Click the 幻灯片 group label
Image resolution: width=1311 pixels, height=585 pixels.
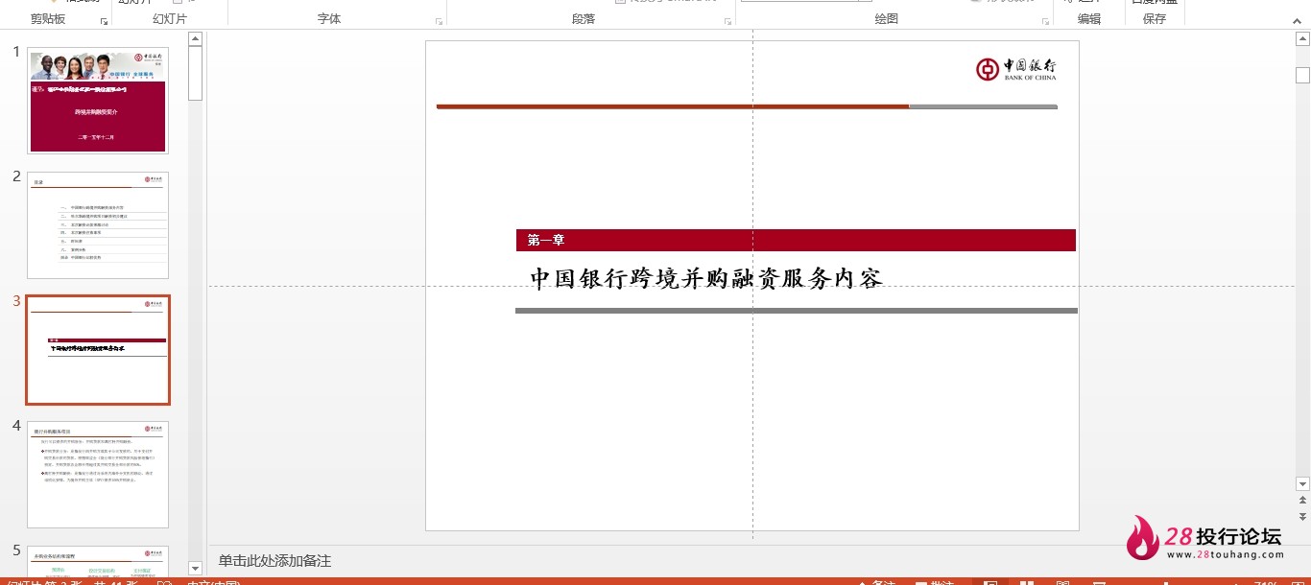pyautogui.click(x=170, y=19)
